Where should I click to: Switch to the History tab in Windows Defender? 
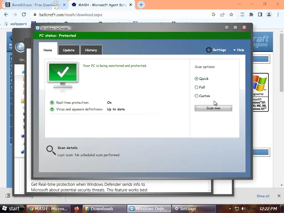pyautogui.click(x=91, y=50)
